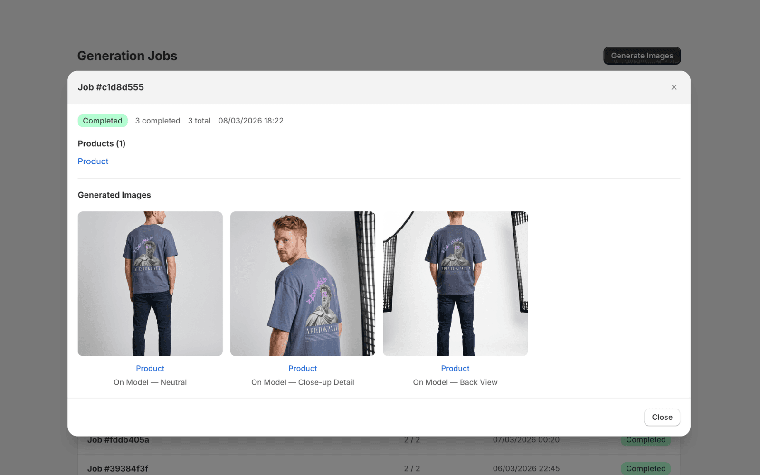Open the Product link under Products (1)
The height and width of the screenshot is (475, 760).
point(93,161)
